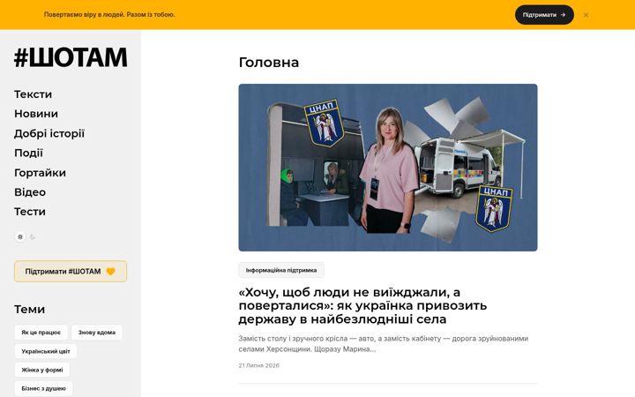Click the Головна page heading

pos(269,63)
